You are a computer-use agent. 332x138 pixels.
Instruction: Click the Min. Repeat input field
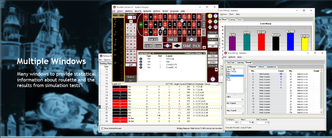click(x=235, y=106)
